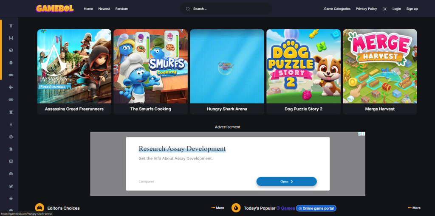Select the chess knight sidebar icon

click(x=11, y=149)
